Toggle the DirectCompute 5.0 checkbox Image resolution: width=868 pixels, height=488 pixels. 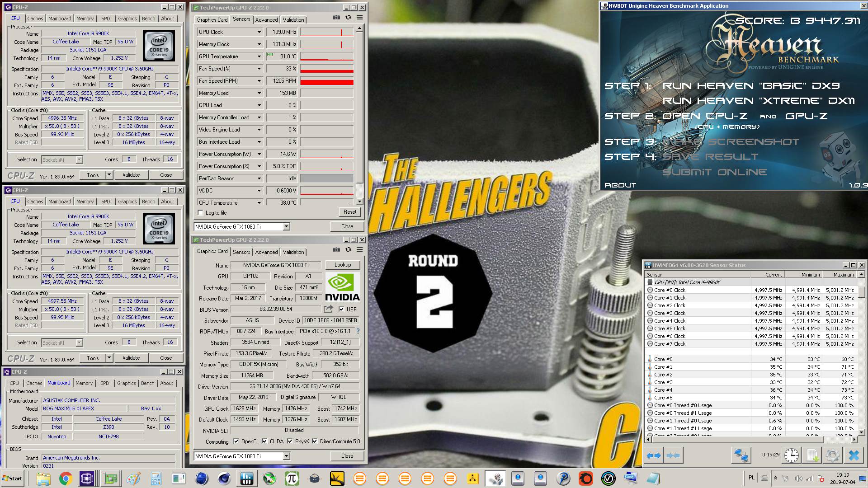tap(315, 441)
